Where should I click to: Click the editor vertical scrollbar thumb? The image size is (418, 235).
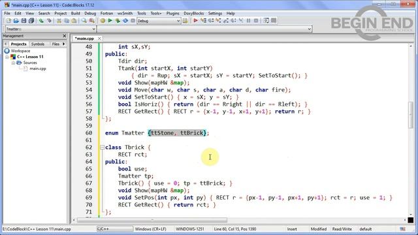pos(411,115)
